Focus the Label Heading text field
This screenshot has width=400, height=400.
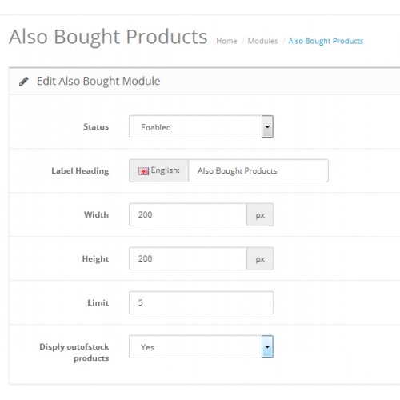(258, 170)
